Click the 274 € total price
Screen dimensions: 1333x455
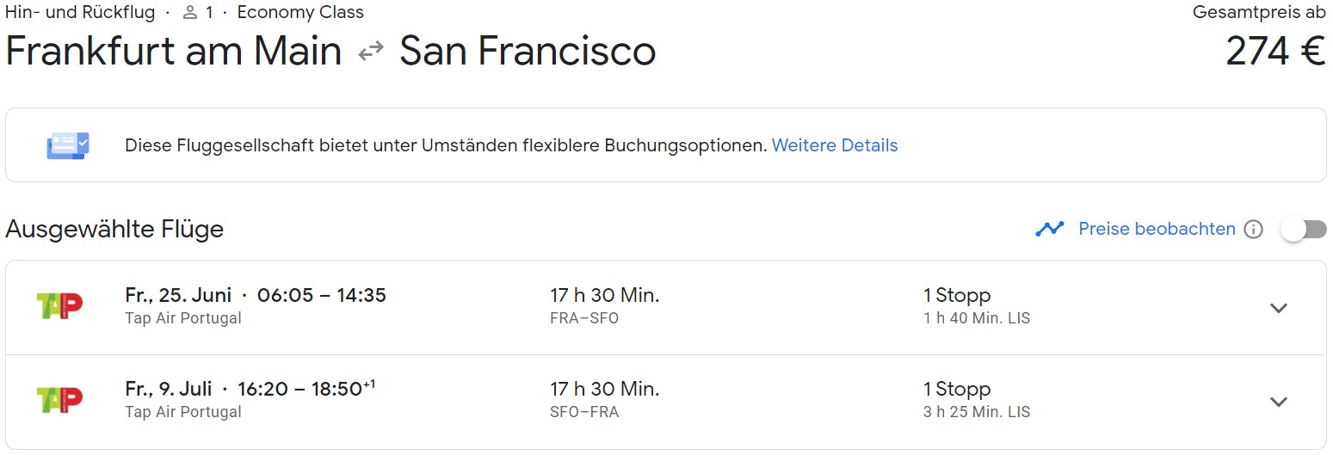(x=1275, y=52)
